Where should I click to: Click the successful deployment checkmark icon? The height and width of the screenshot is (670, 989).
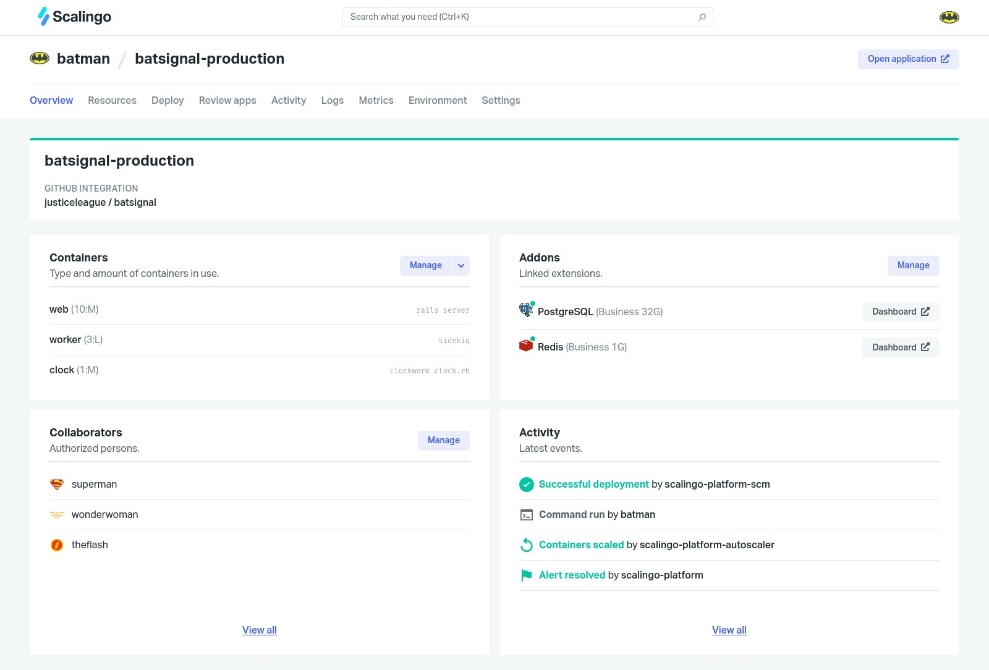[x=527, y=485]
